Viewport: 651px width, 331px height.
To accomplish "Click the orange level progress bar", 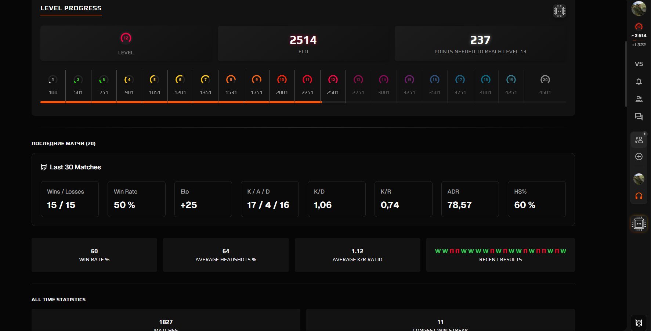I will (181, 102).
